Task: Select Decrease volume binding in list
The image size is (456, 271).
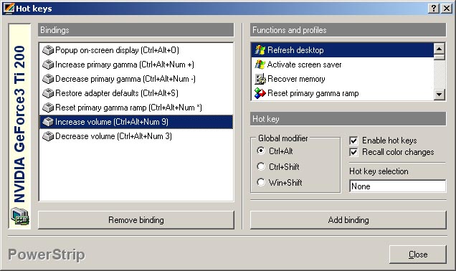Action: click(136, 136)
